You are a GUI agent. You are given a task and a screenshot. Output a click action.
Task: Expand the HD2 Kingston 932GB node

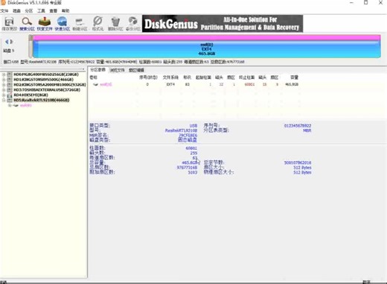(4, 85)
